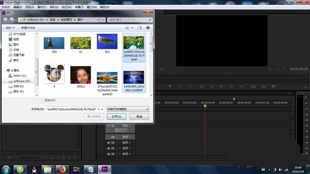The height and width of the screenshot is (174, 310).
Task: Toggle the preview pane icon in dialog
Action: tap(139, 28)
